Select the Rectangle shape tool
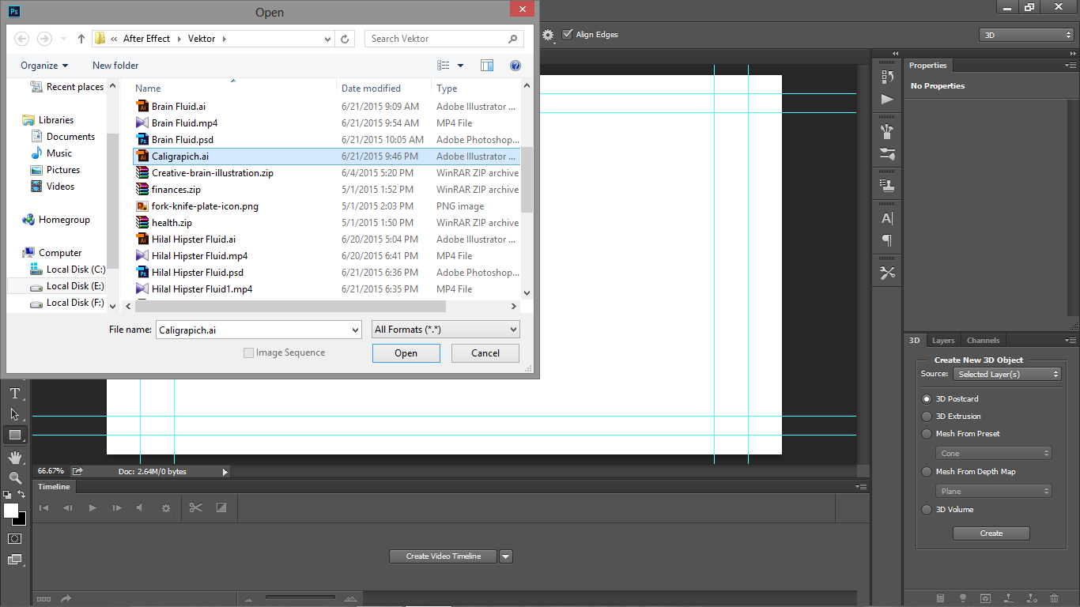1080x607 pixels. tap(15, 435)
